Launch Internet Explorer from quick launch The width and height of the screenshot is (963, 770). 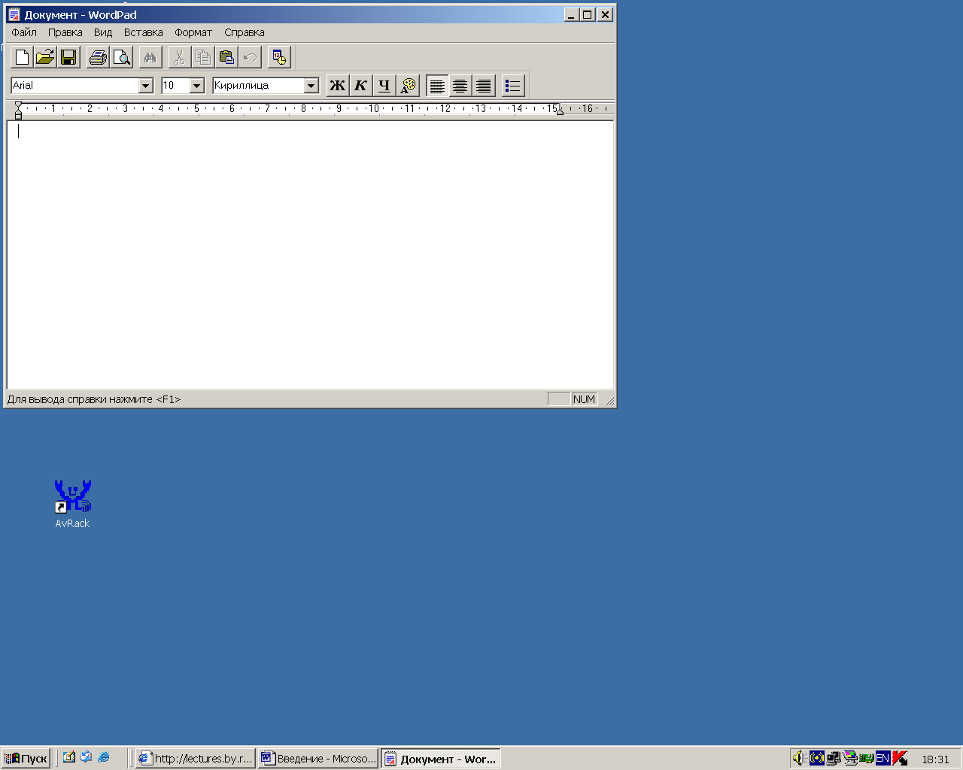pos(104,757)
